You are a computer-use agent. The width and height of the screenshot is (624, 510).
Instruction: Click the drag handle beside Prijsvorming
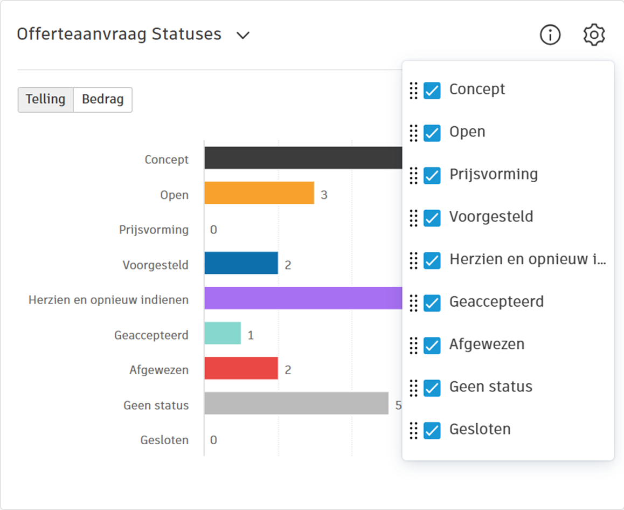[x=414, y=176]
